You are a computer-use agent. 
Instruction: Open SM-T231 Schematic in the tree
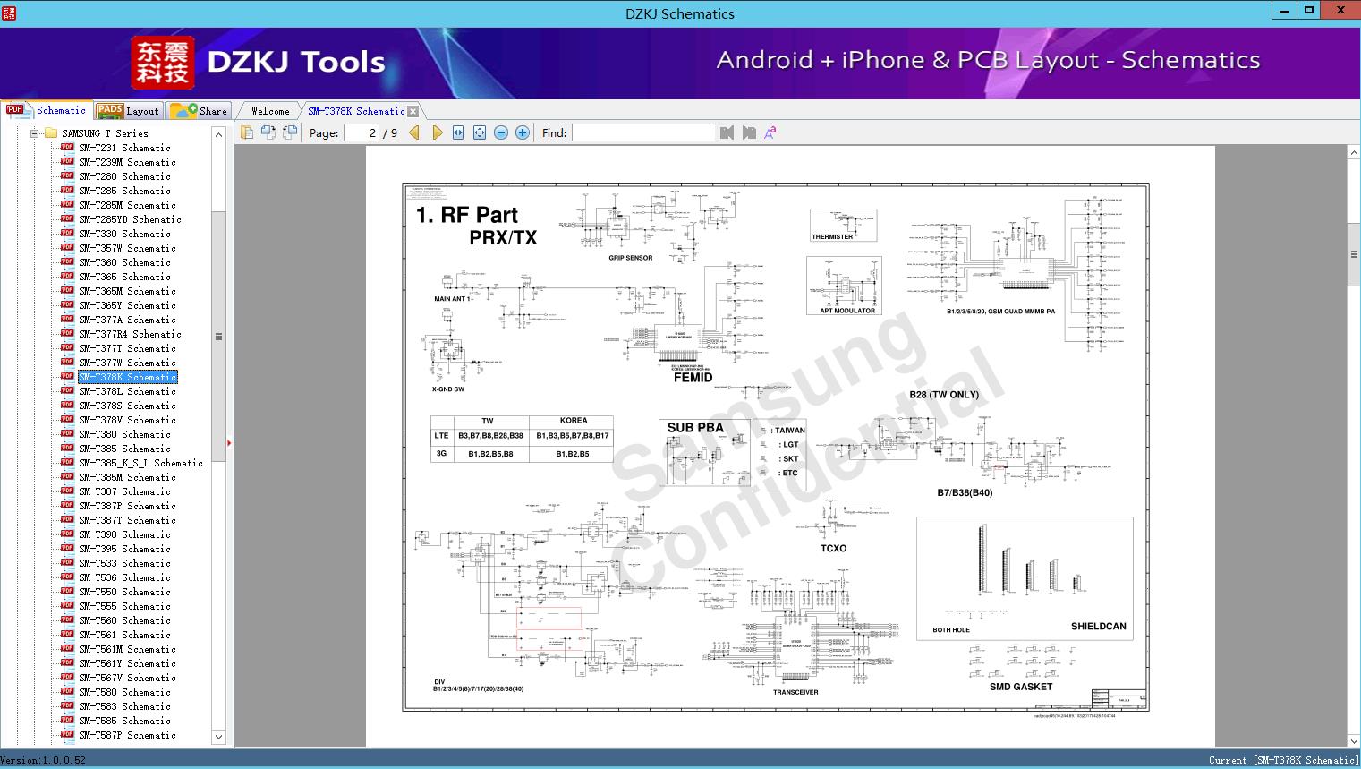124,148
